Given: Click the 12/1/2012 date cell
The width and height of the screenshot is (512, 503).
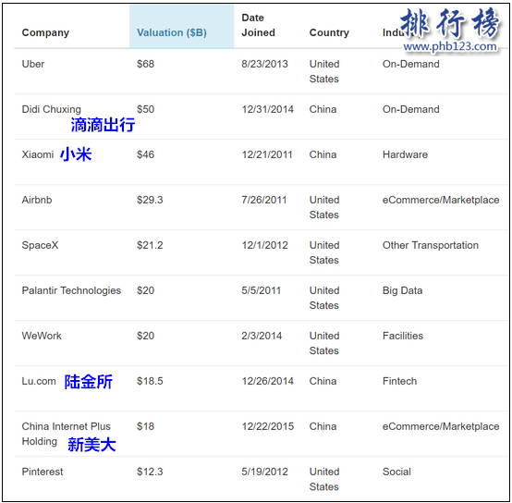Looking at the screenshot, I should coord(265,245).
